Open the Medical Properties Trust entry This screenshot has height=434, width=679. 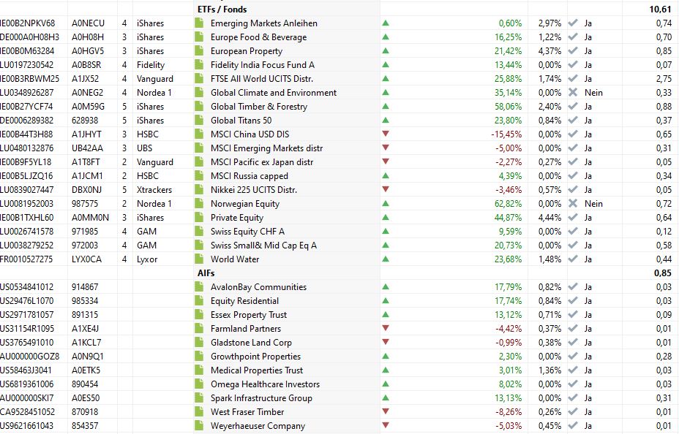coord(256,370)
